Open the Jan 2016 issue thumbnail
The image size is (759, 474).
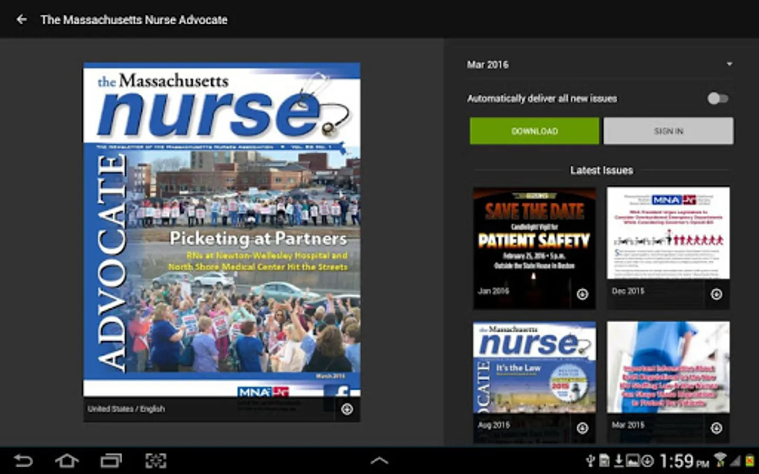tap(534, 248)
